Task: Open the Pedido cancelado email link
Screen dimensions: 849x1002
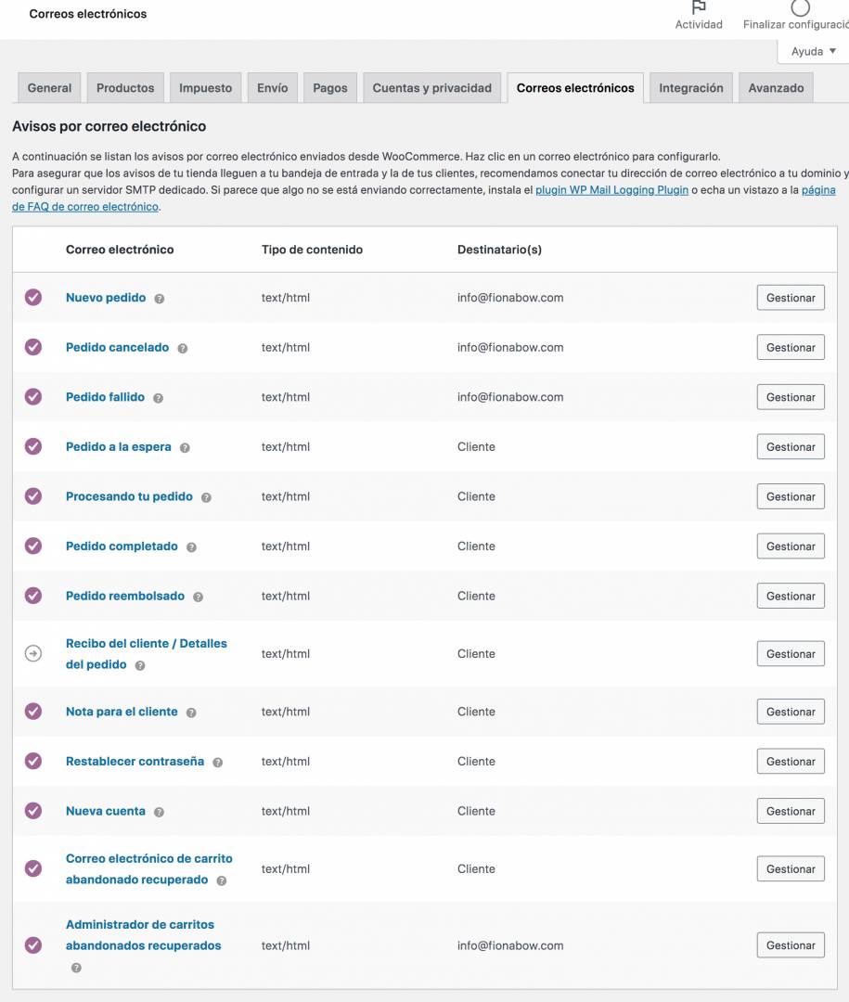Action: coord(117,347)
